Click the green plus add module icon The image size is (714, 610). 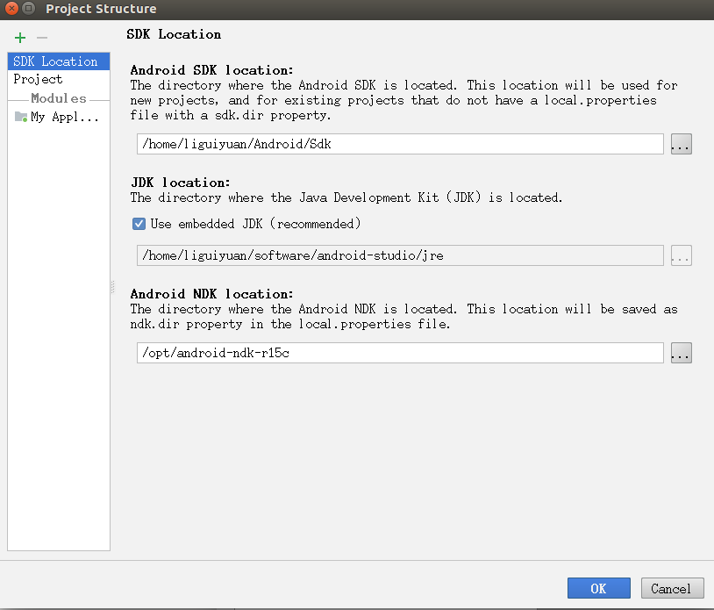point(20,38)
